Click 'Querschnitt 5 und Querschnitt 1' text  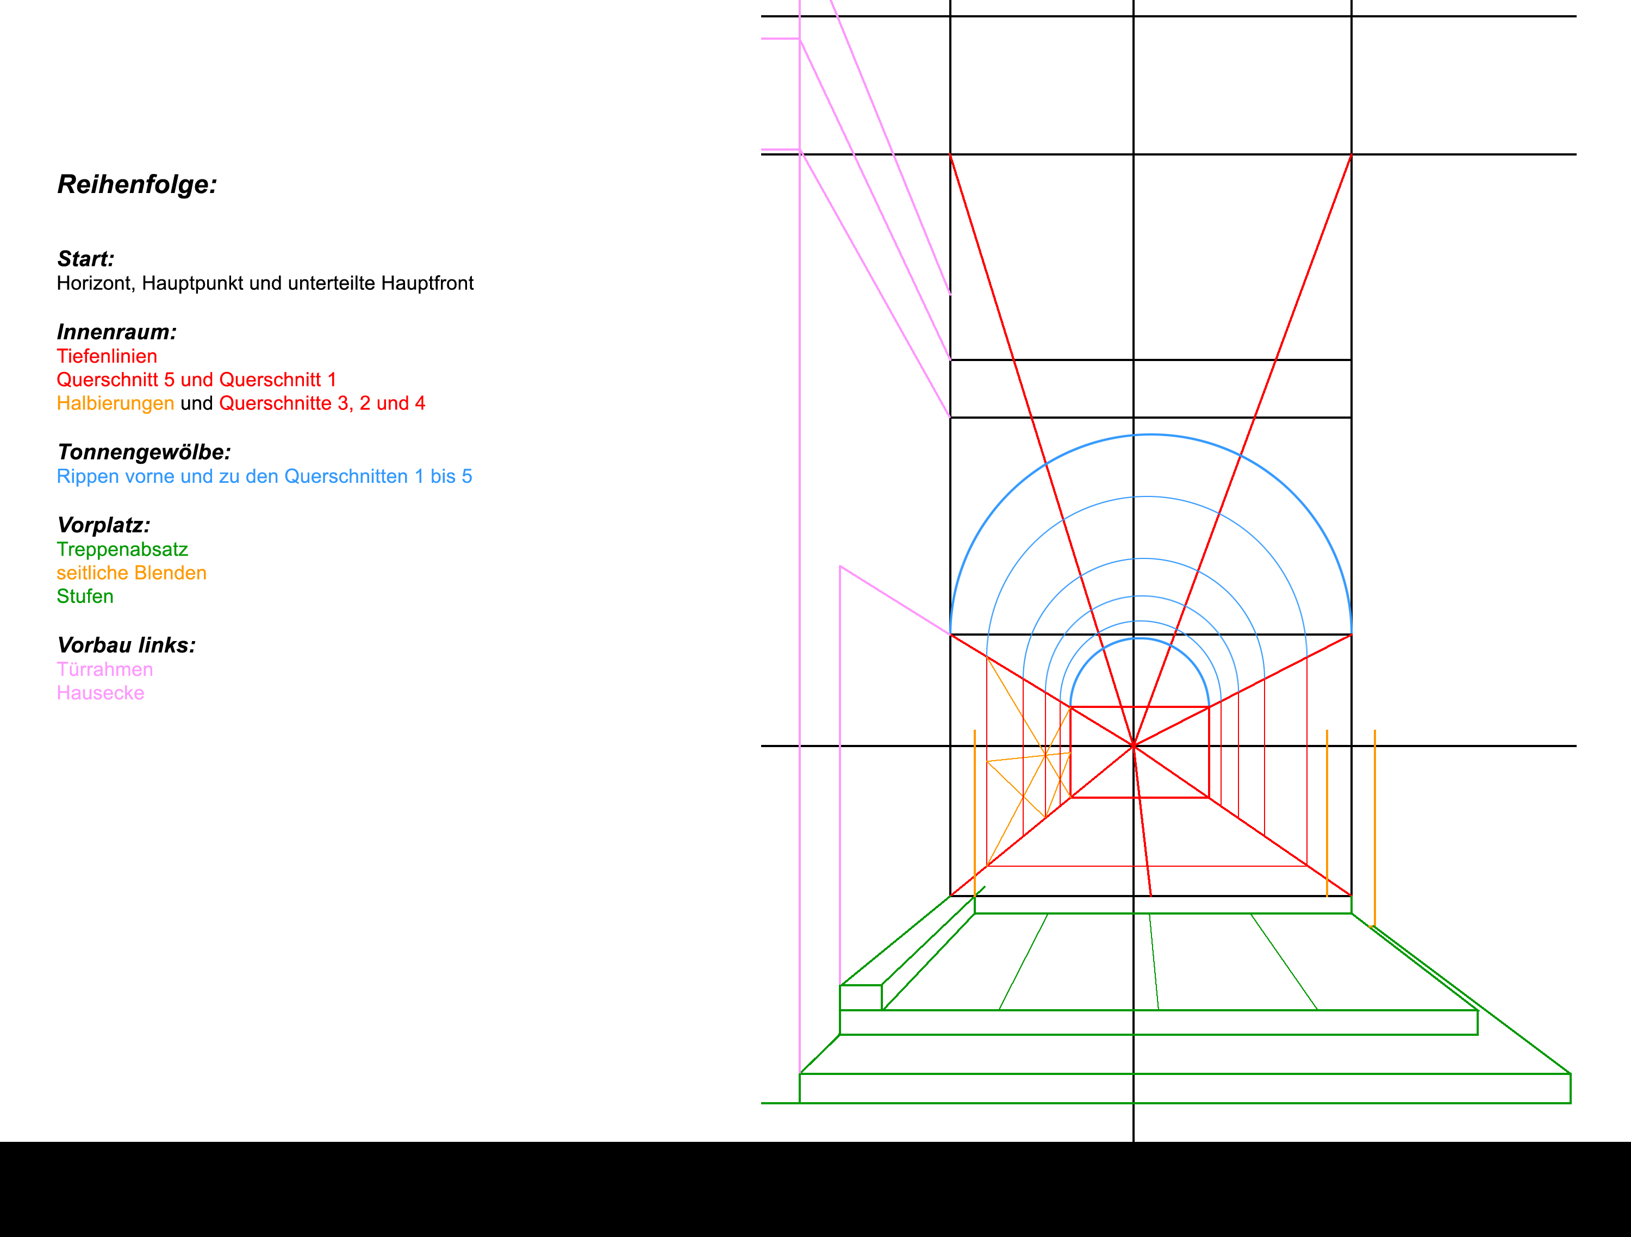tap(196, 380)
